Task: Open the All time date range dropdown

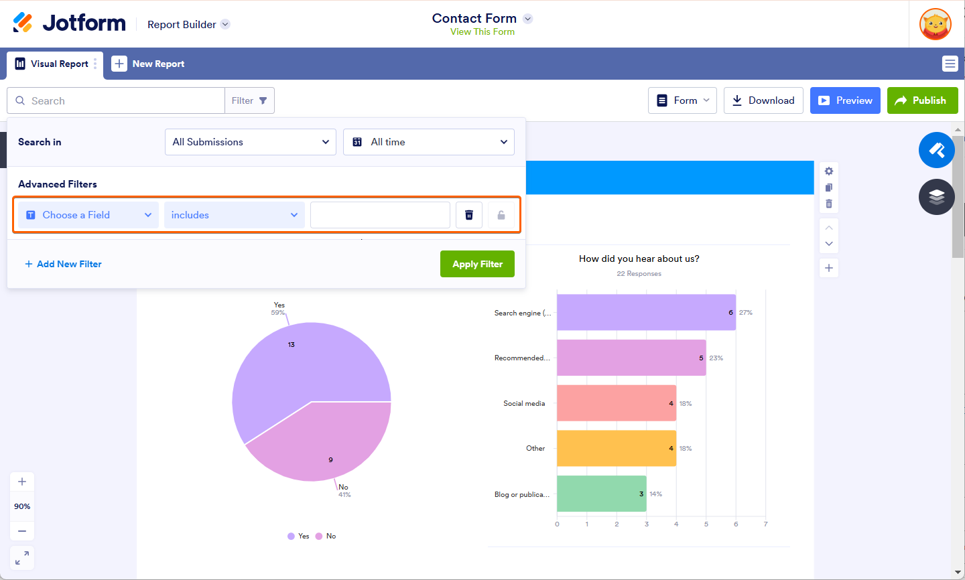Action: (x=429, y=142)
